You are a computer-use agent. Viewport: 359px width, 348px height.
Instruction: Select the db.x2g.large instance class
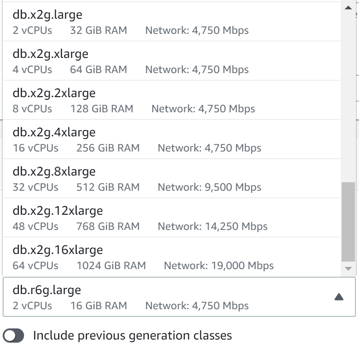(x=172, y=22)
